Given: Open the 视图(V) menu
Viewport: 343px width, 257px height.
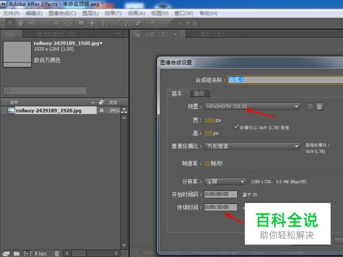Looking at the screenshot, I should click(160, 13).
